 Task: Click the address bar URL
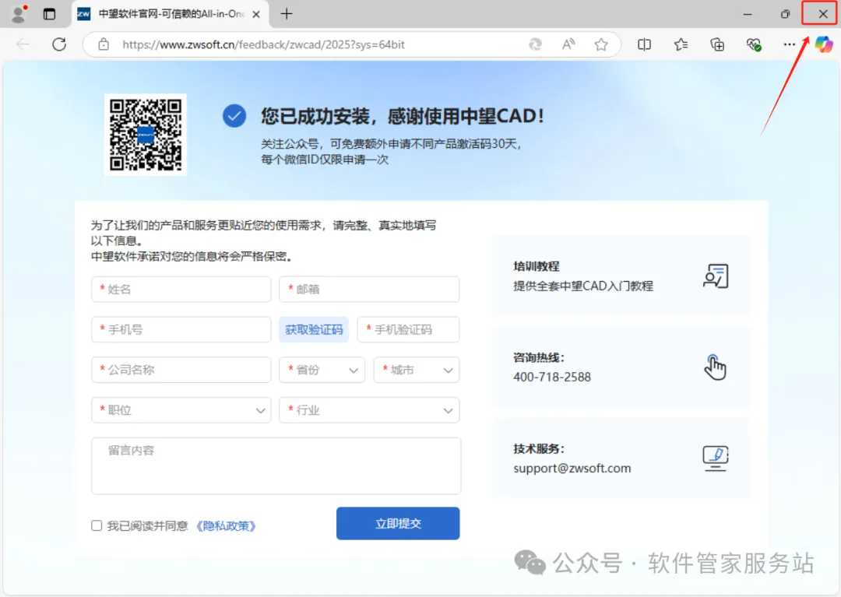tap(263, 44)
